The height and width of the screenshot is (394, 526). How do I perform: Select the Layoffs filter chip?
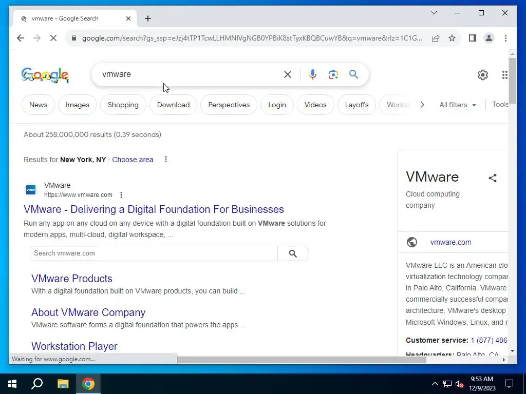coord(356,105)
